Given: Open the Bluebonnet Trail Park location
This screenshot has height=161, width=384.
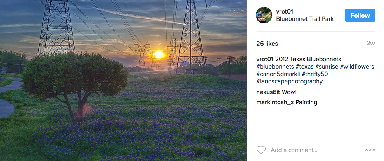Looking at the screenshot, I should click(305, 19).
